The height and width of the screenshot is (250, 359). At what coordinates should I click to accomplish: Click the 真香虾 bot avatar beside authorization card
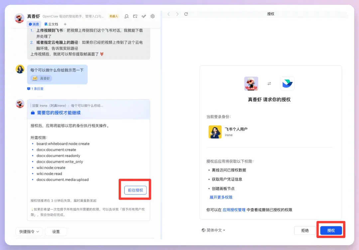[x=20, y=104]
